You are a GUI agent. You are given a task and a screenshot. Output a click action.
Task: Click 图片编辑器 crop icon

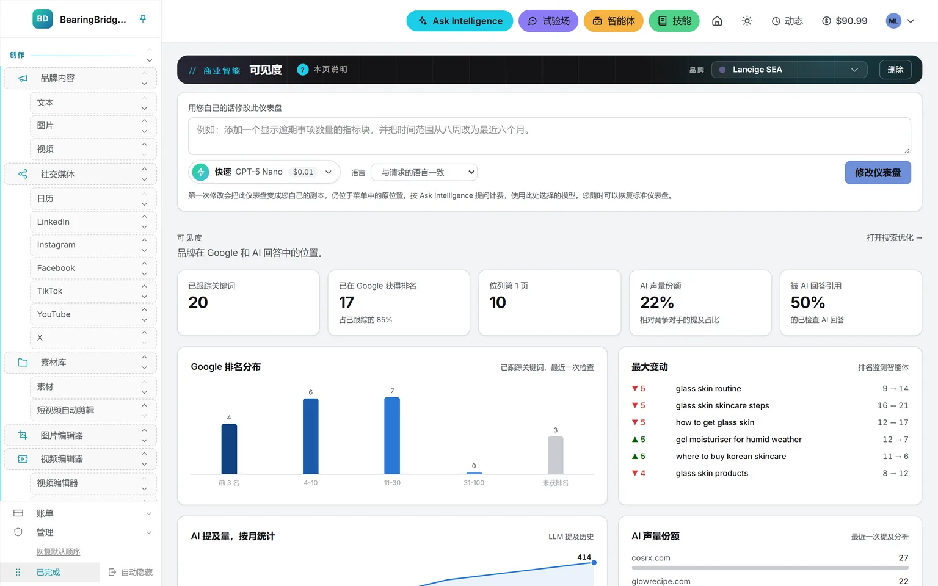click(x=23, y=435)
